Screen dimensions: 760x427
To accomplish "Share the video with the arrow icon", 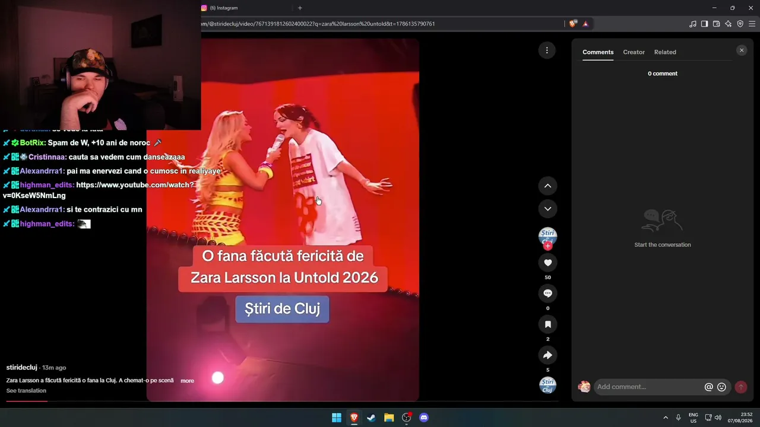I will coord(547,355).
